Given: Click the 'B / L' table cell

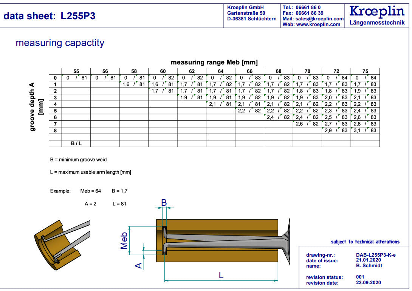Looking at the screenshot, I should (76, 143).
